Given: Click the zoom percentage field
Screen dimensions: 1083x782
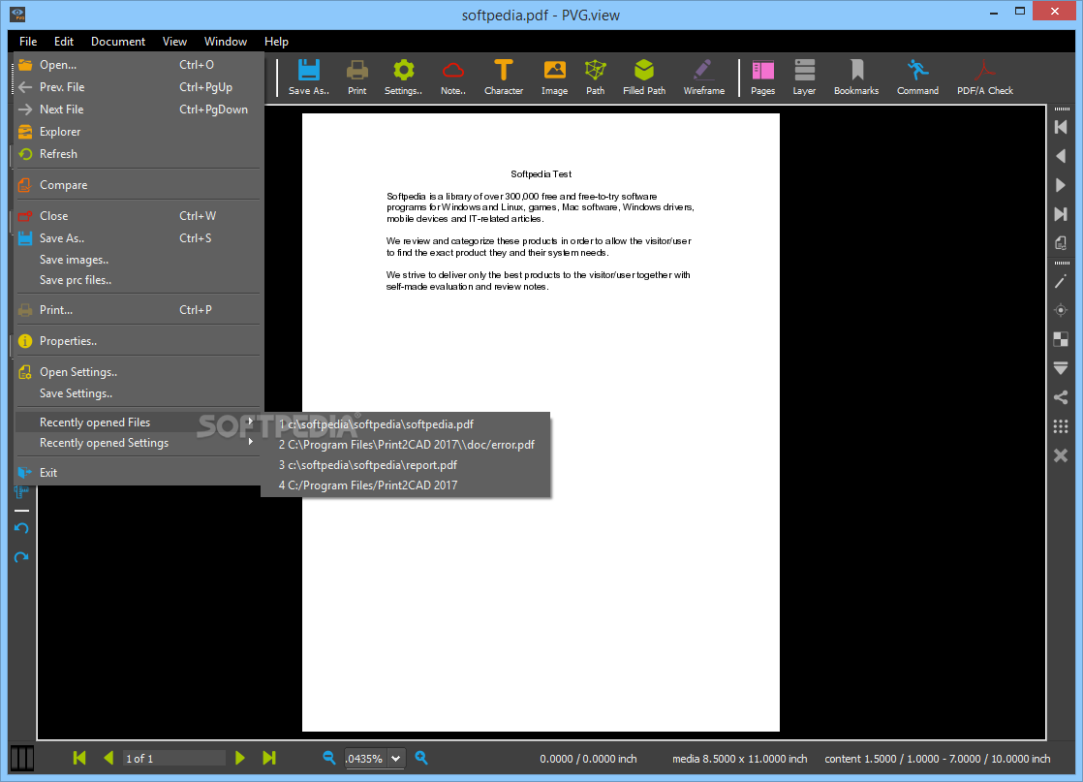Looking at the screenshot, I should (366, 758).
